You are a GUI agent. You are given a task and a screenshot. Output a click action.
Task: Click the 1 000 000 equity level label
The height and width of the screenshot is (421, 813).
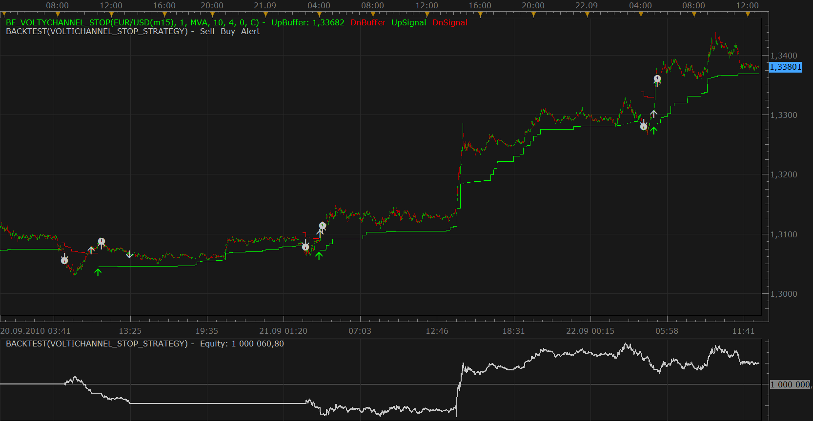791,384
